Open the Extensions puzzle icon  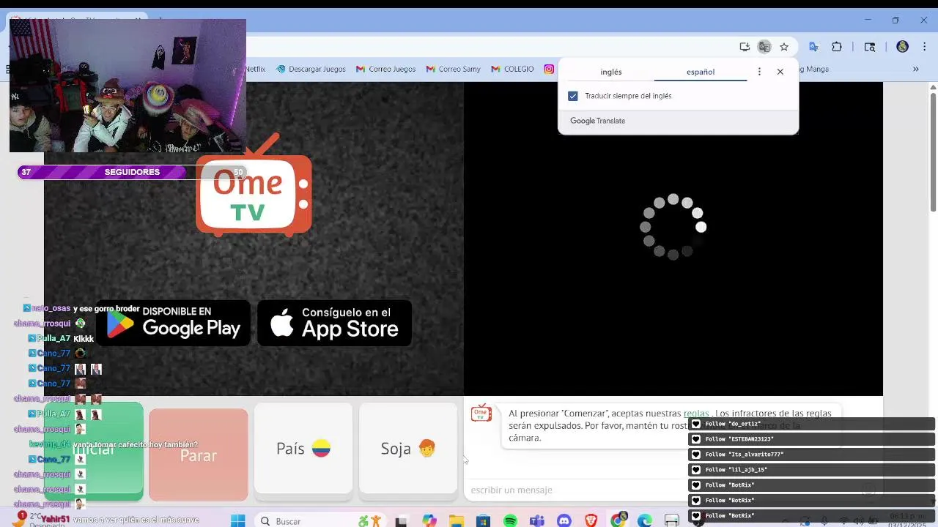tap(837, 47)
